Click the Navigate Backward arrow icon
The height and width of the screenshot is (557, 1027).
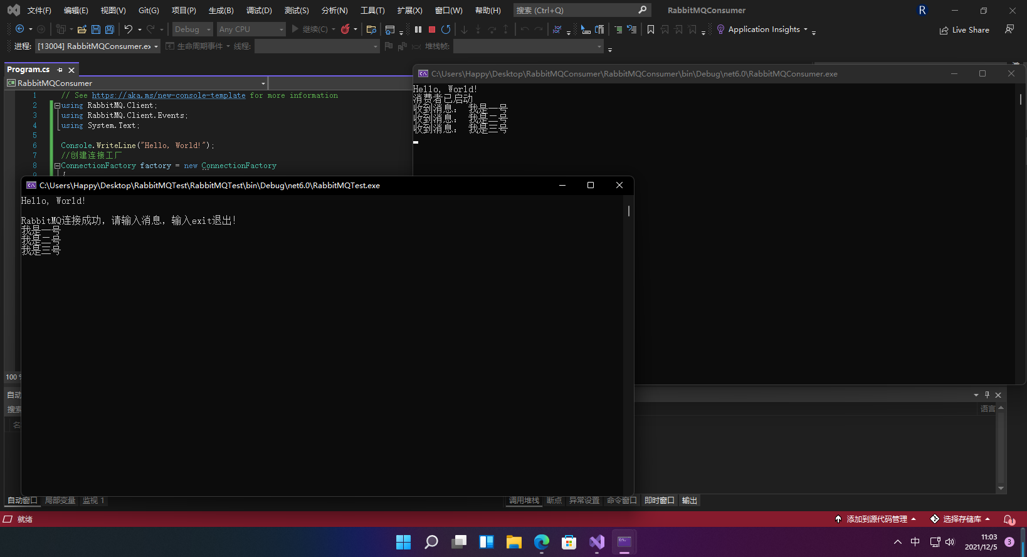pos(19,29)
